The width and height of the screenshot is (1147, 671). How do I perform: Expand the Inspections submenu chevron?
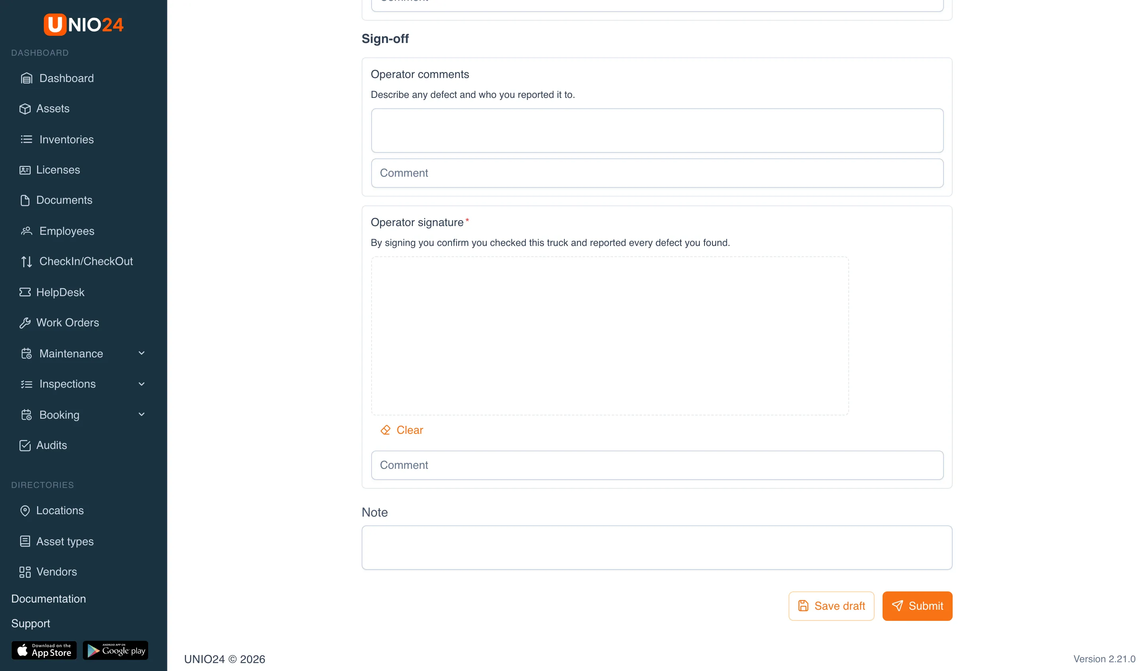coord(141,384)
